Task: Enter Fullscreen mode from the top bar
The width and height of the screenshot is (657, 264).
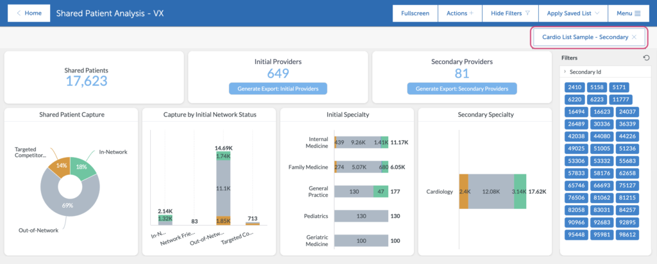Action: 415,13
